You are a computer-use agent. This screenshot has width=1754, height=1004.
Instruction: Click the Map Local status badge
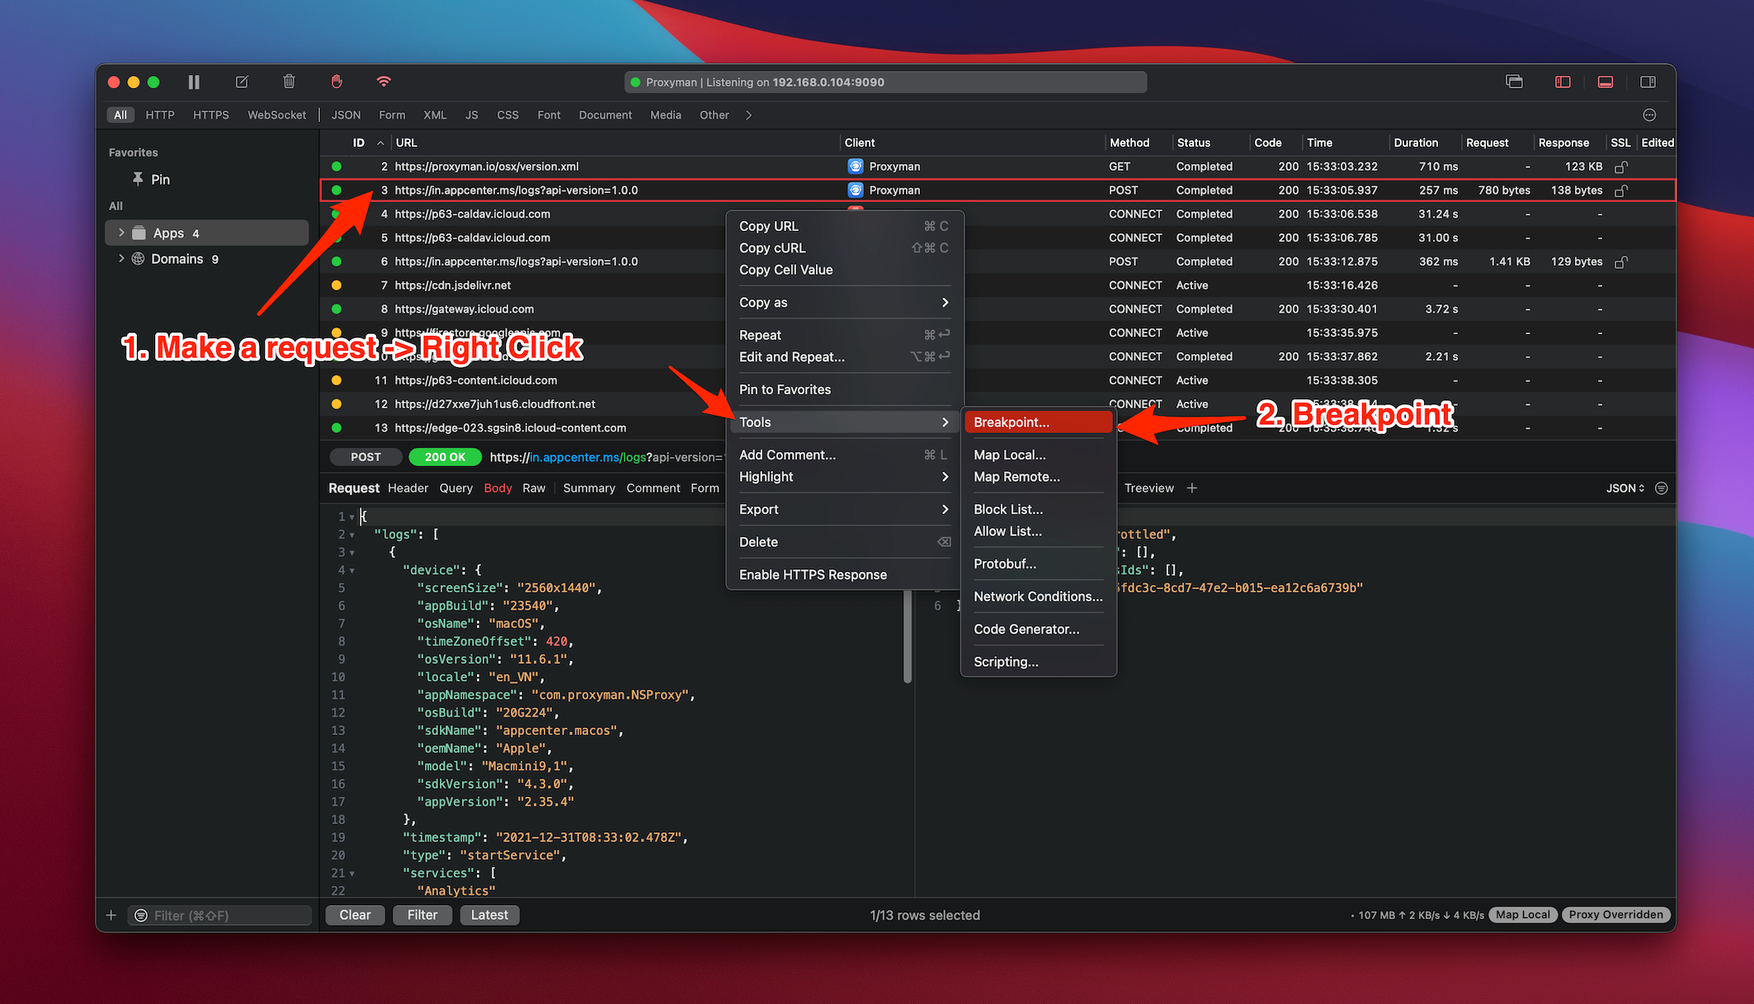click(1523, 915)
